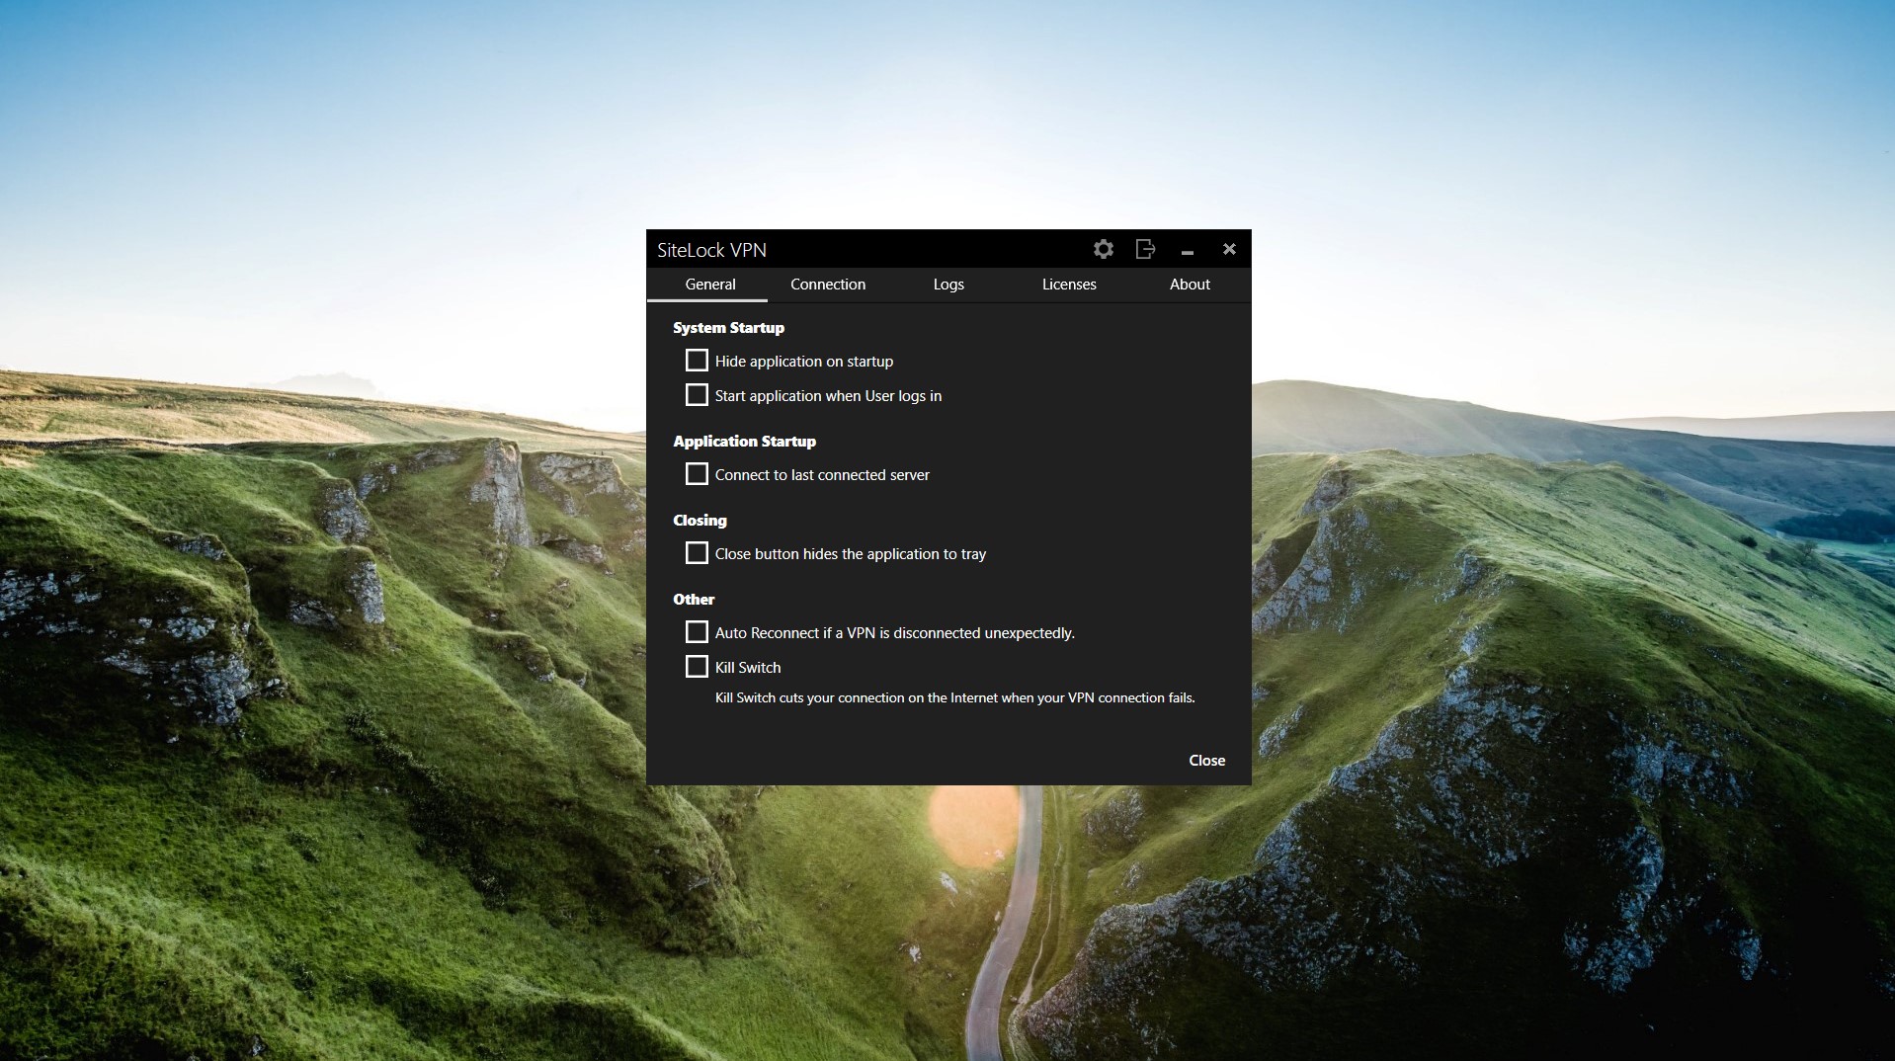Open settings via the gear icon
The height and width of the screenshot is (1061, 1895).
point(1104,249)
